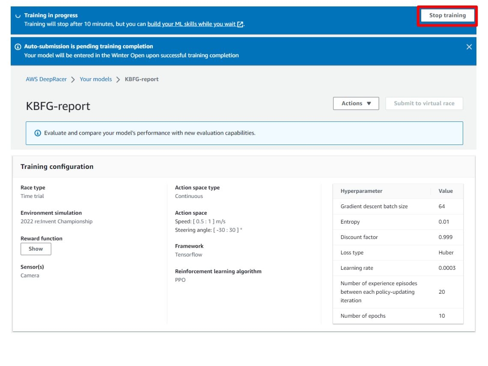Screen dimensions: 488x366
Task: Click Submit to virtual race button
Action: pos(424,103)
